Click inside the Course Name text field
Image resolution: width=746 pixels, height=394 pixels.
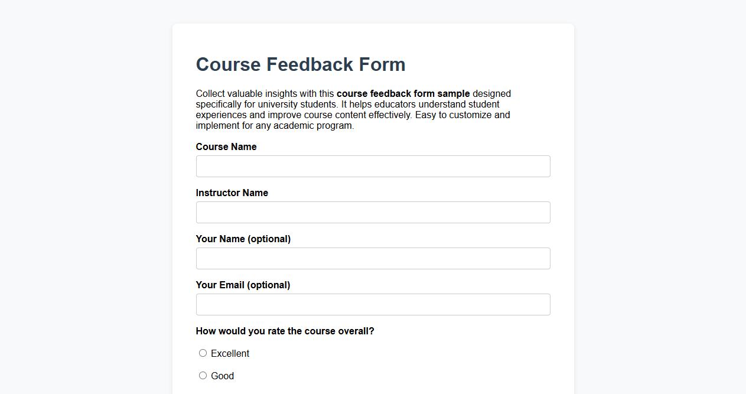click(373, 166)
